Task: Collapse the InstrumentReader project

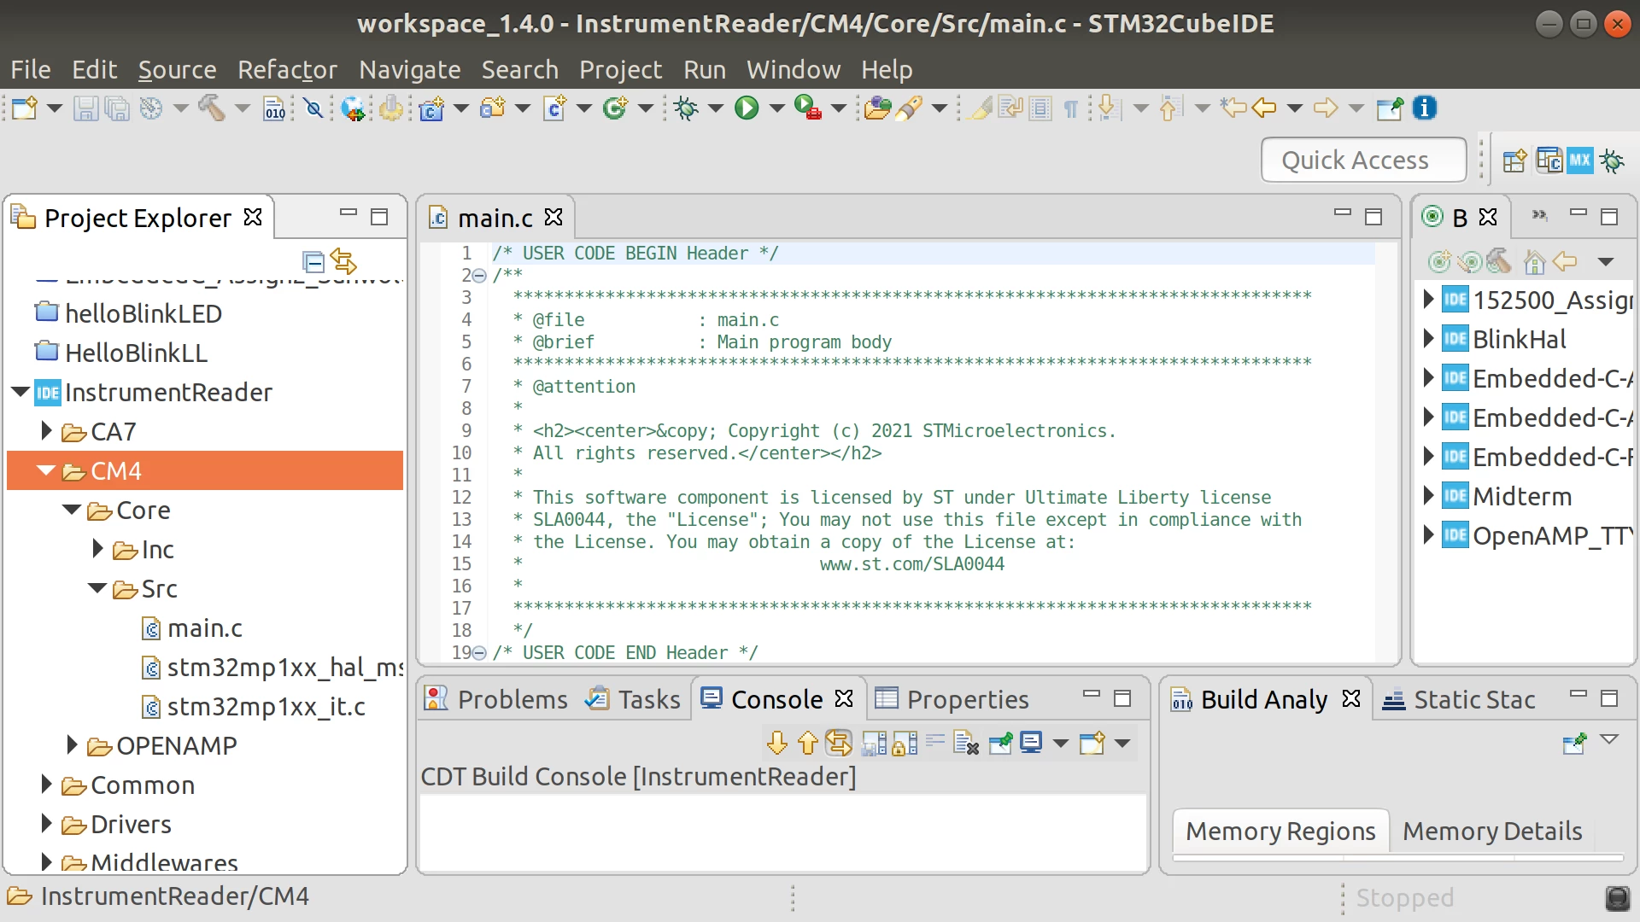Action: coord(20,393)
